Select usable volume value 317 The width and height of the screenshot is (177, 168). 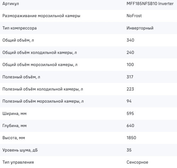(x=130, y=77)
